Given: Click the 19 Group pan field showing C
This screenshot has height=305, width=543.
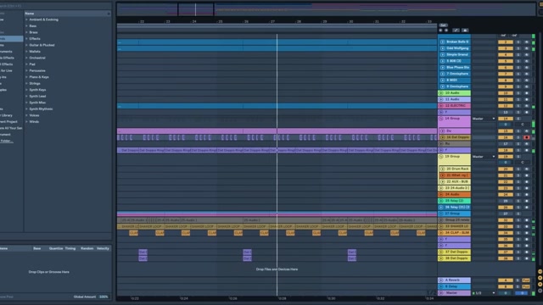Looking at the screenshot, I should (x=523, y=163).
